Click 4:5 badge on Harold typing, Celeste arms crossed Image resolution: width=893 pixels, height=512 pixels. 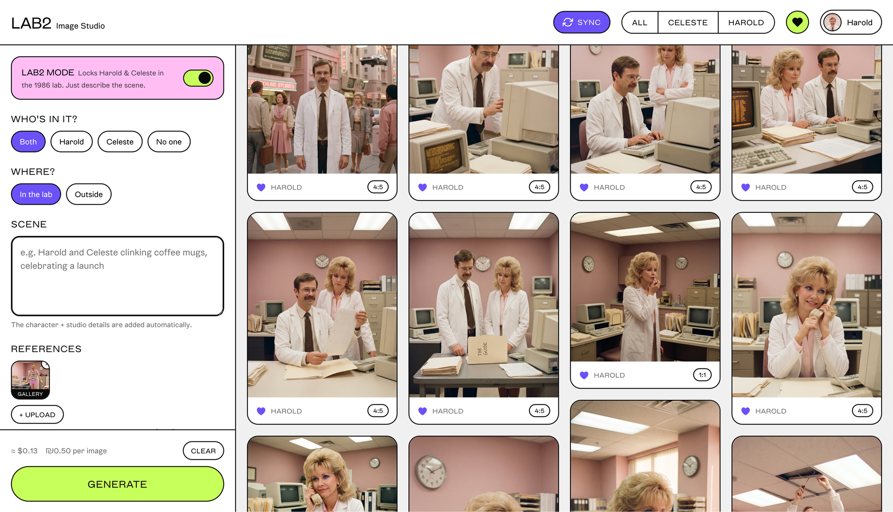[701, 187]
